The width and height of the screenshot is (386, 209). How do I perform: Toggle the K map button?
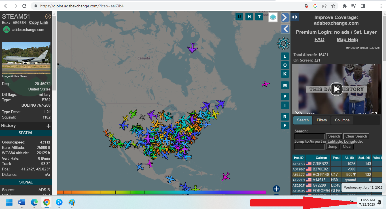coord(285,74)
